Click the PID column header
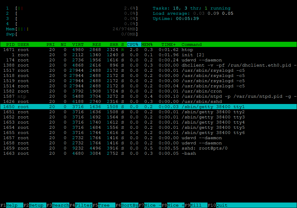The width and height of the screenshot is (297, 208). 10,45
